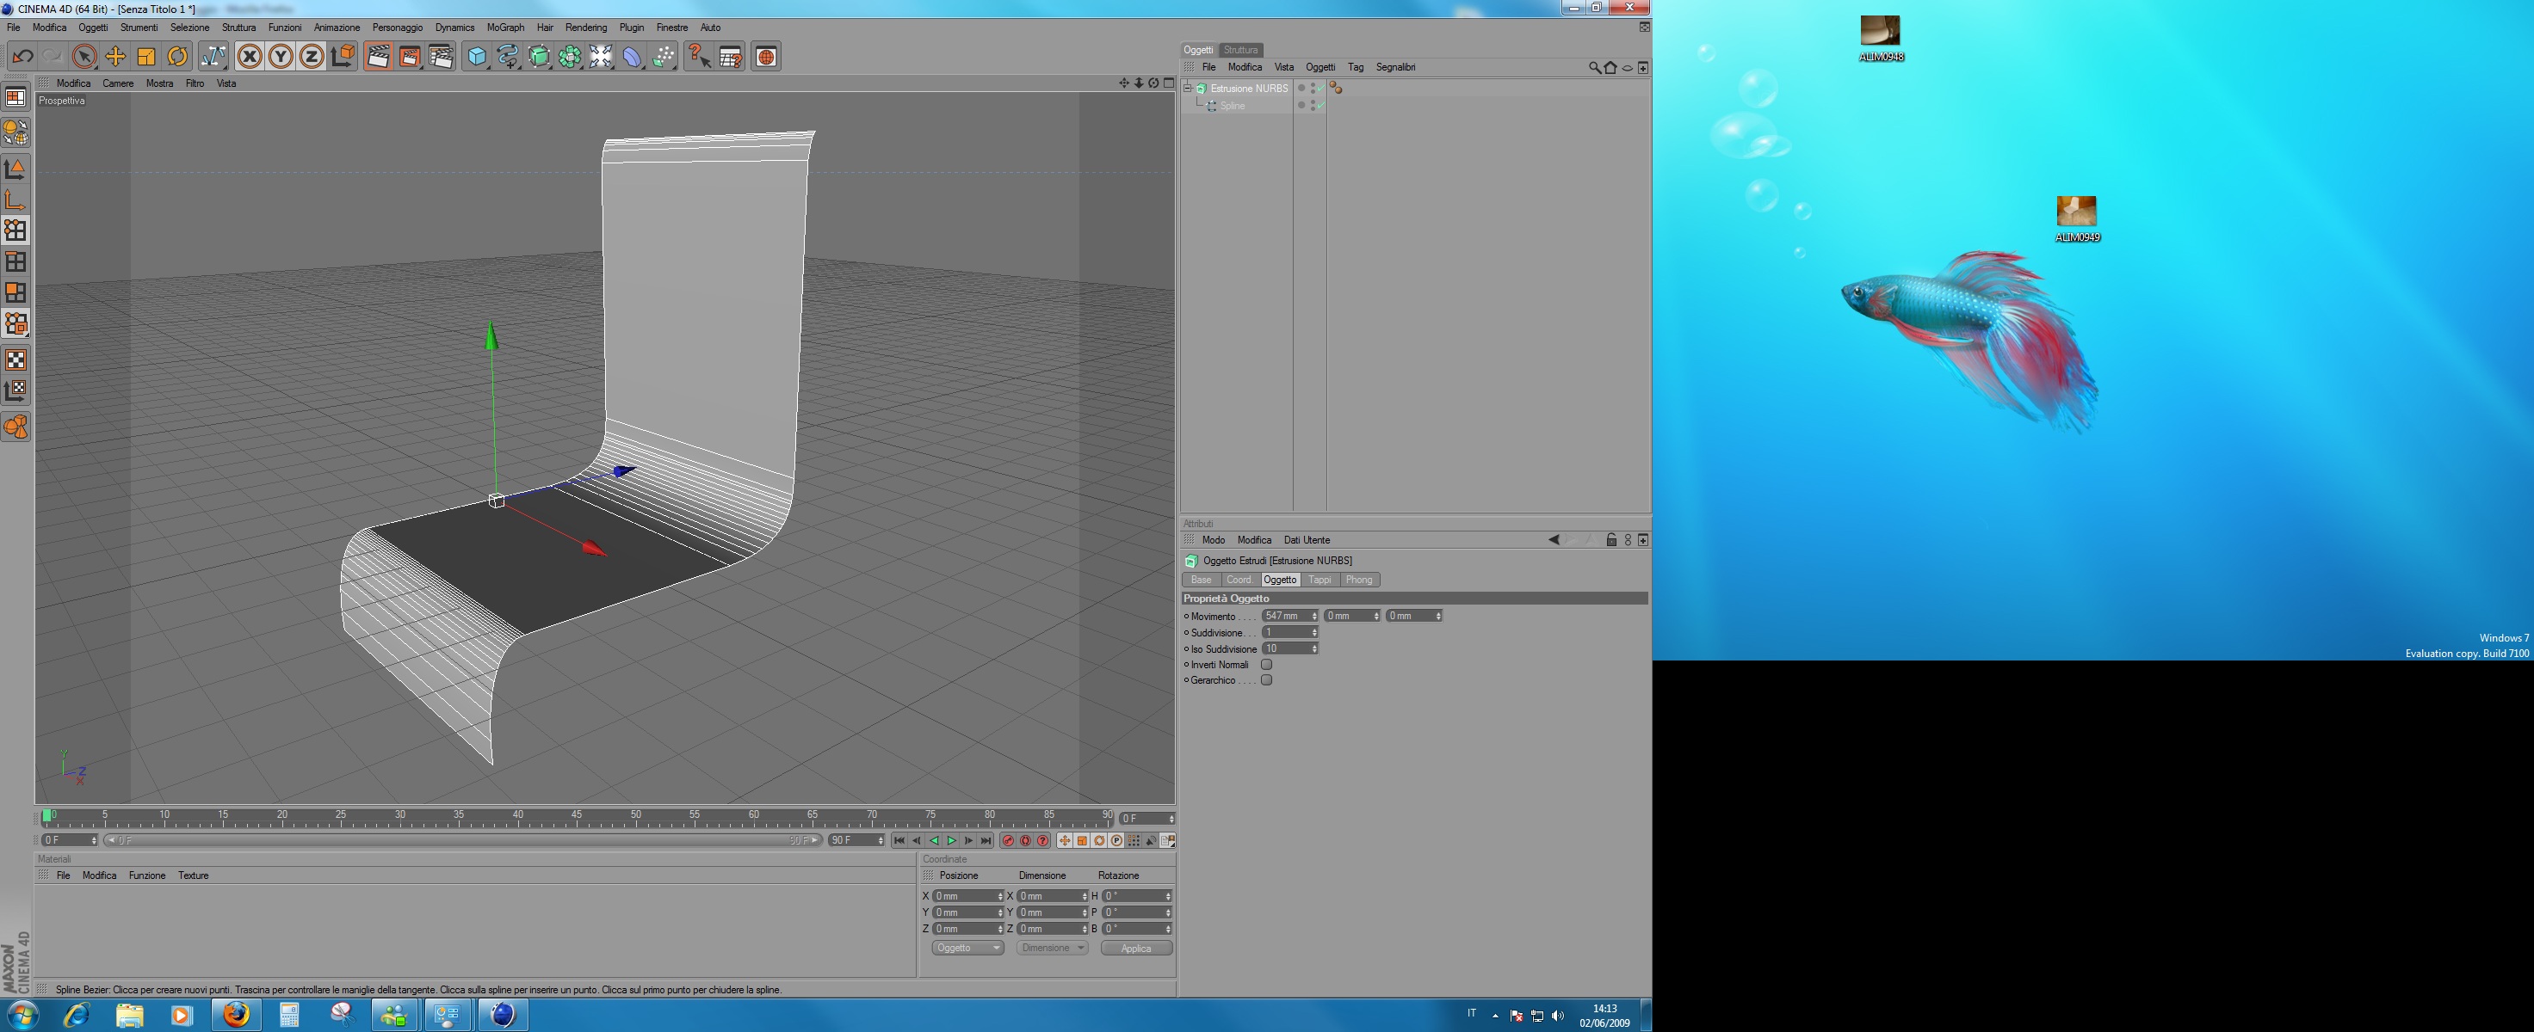Select the Rotate tool
Image resolution: width=2534 pixels, height=1032 pixels.
tap(177, 57)
